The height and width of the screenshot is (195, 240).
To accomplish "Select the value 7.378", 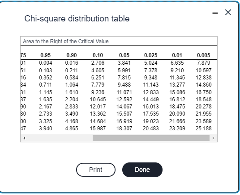I will pyautogui.click(x=151, y=71).
